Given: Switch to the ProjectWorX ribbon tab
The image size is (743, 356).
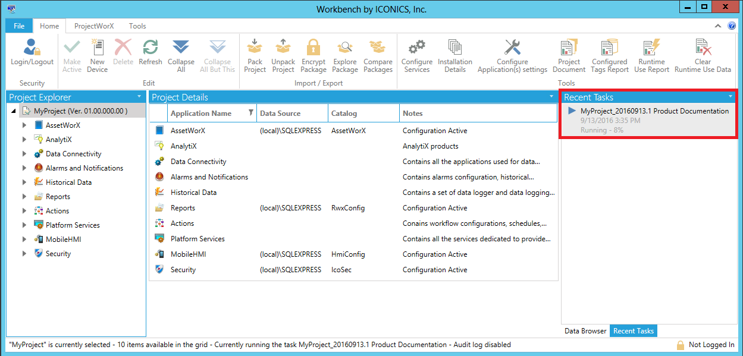Looking at the screenshot, I should click(94, 26).
